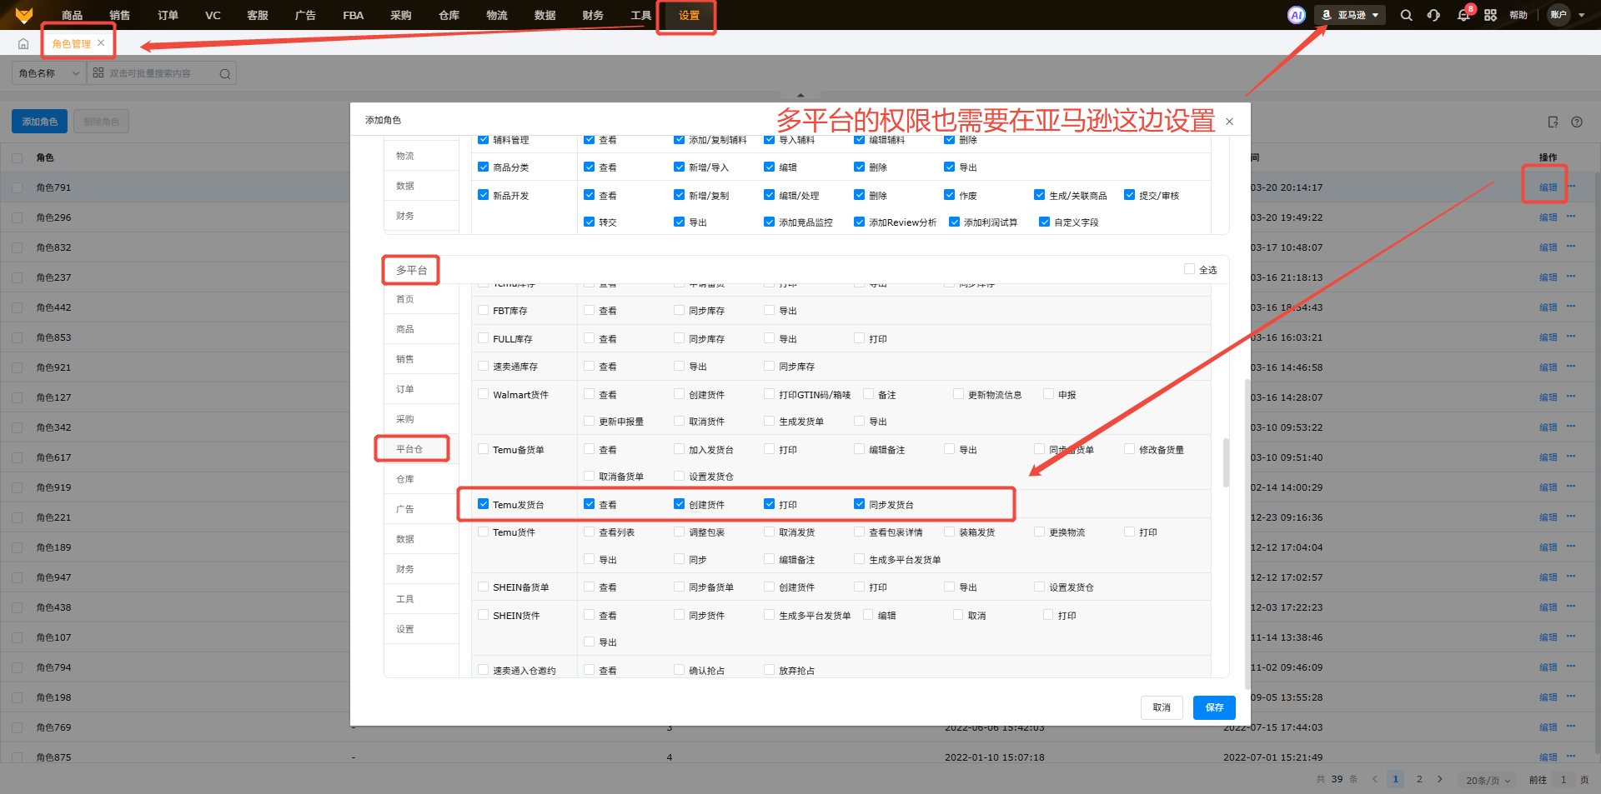Close the 添加角色 dialog with X
1601x794 pixels.
(x=1229, y=122)
